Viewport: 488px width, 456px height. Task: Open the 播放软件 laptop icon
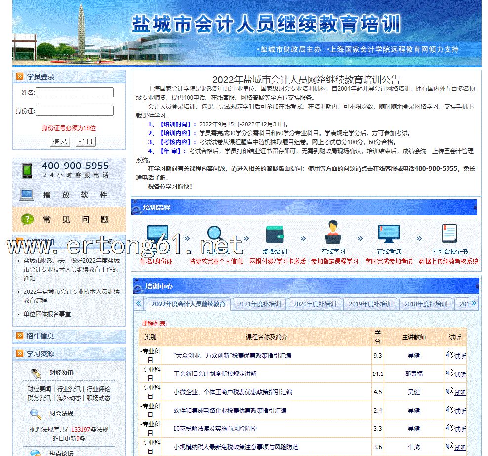(27, 195)
